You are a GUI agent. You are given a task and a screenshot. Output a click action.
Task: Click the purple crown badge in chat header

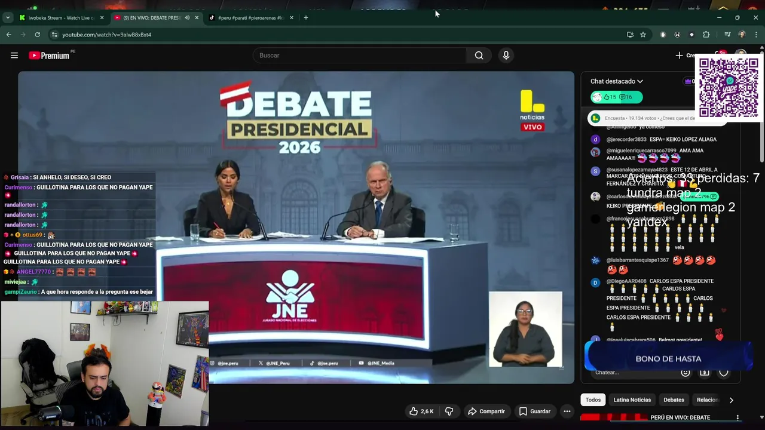coord(688,81)
